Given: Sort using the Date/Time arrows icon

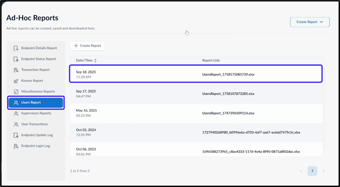Looking at the screenshot, I should [95, 60].
